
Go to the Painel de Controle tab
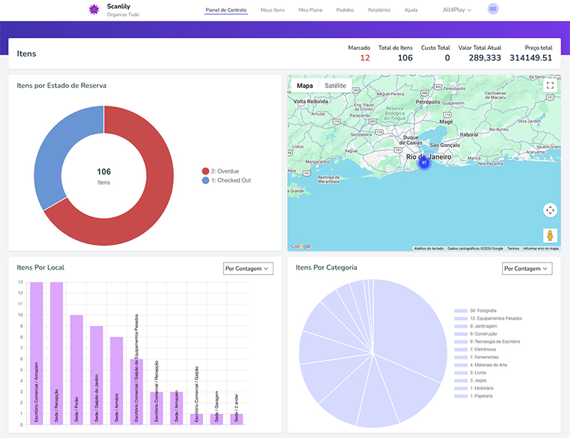tap(226, 10)
